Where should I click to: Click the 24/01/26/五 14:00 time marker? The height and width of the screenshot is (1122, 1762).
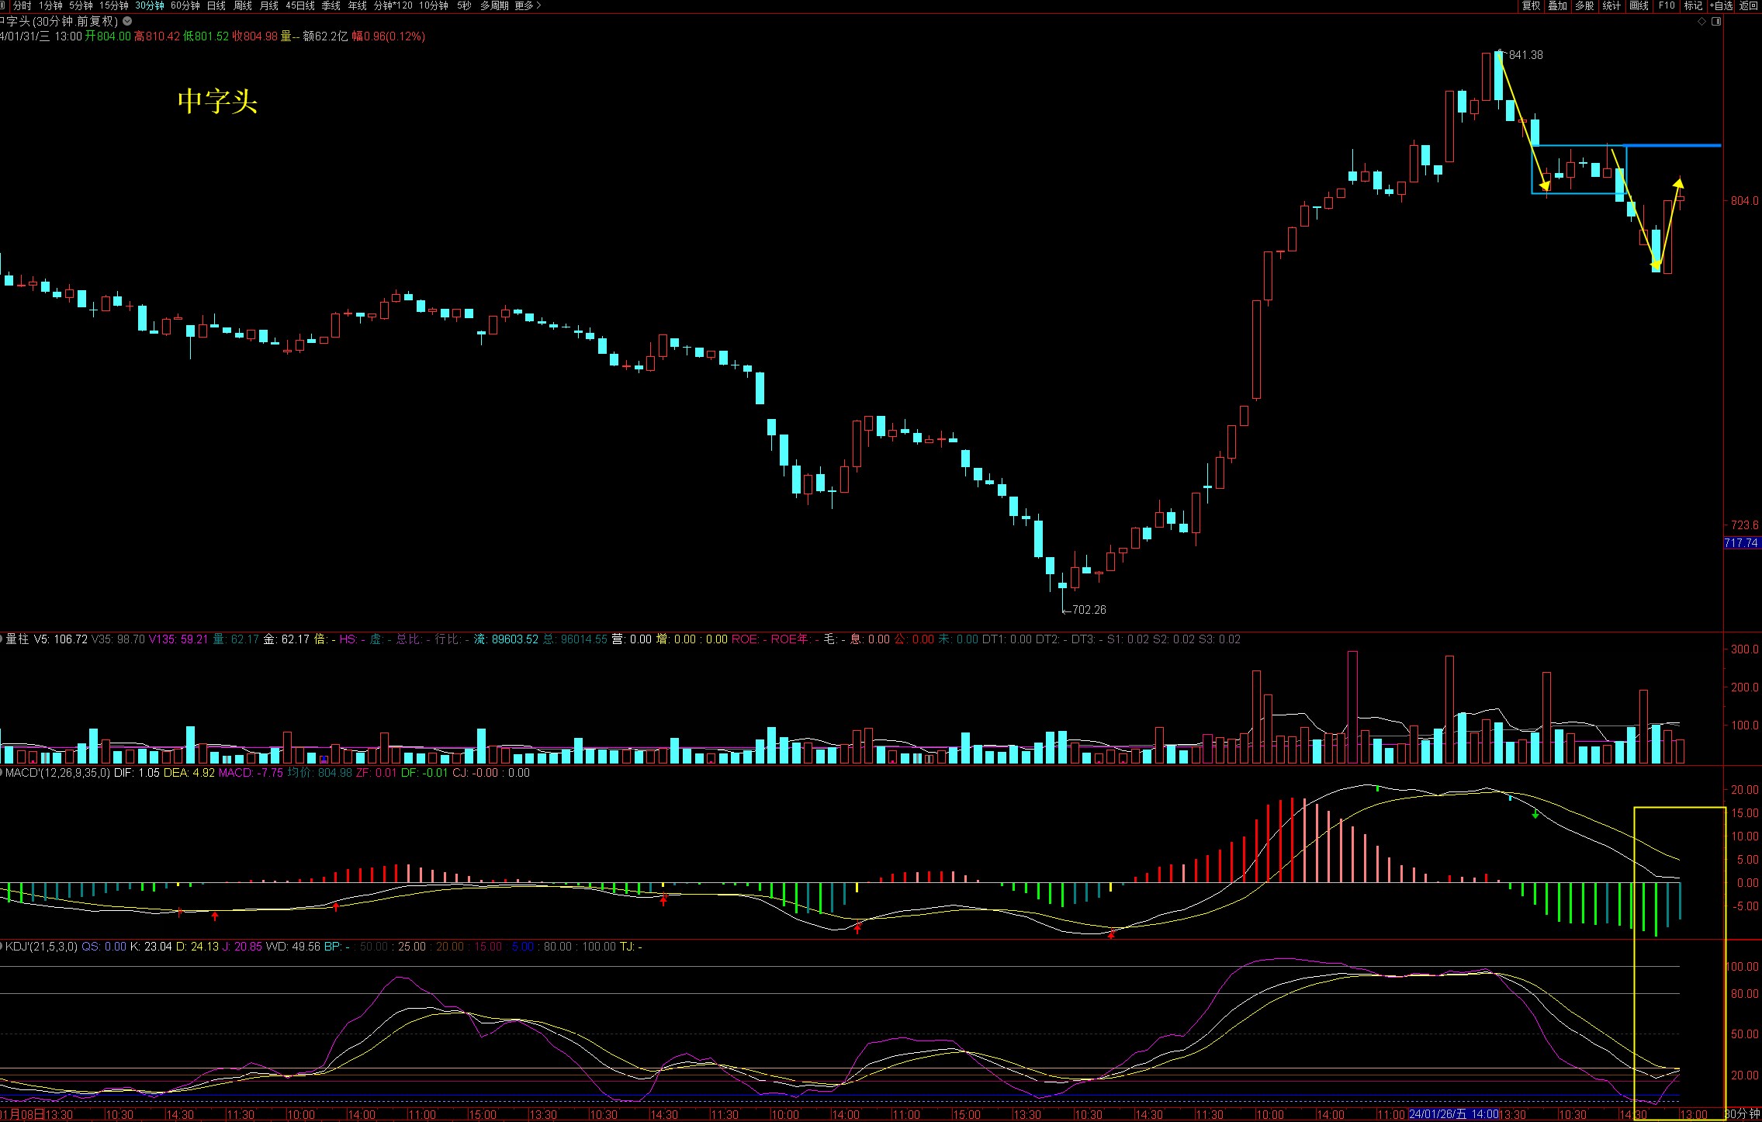(1454, 1114)
